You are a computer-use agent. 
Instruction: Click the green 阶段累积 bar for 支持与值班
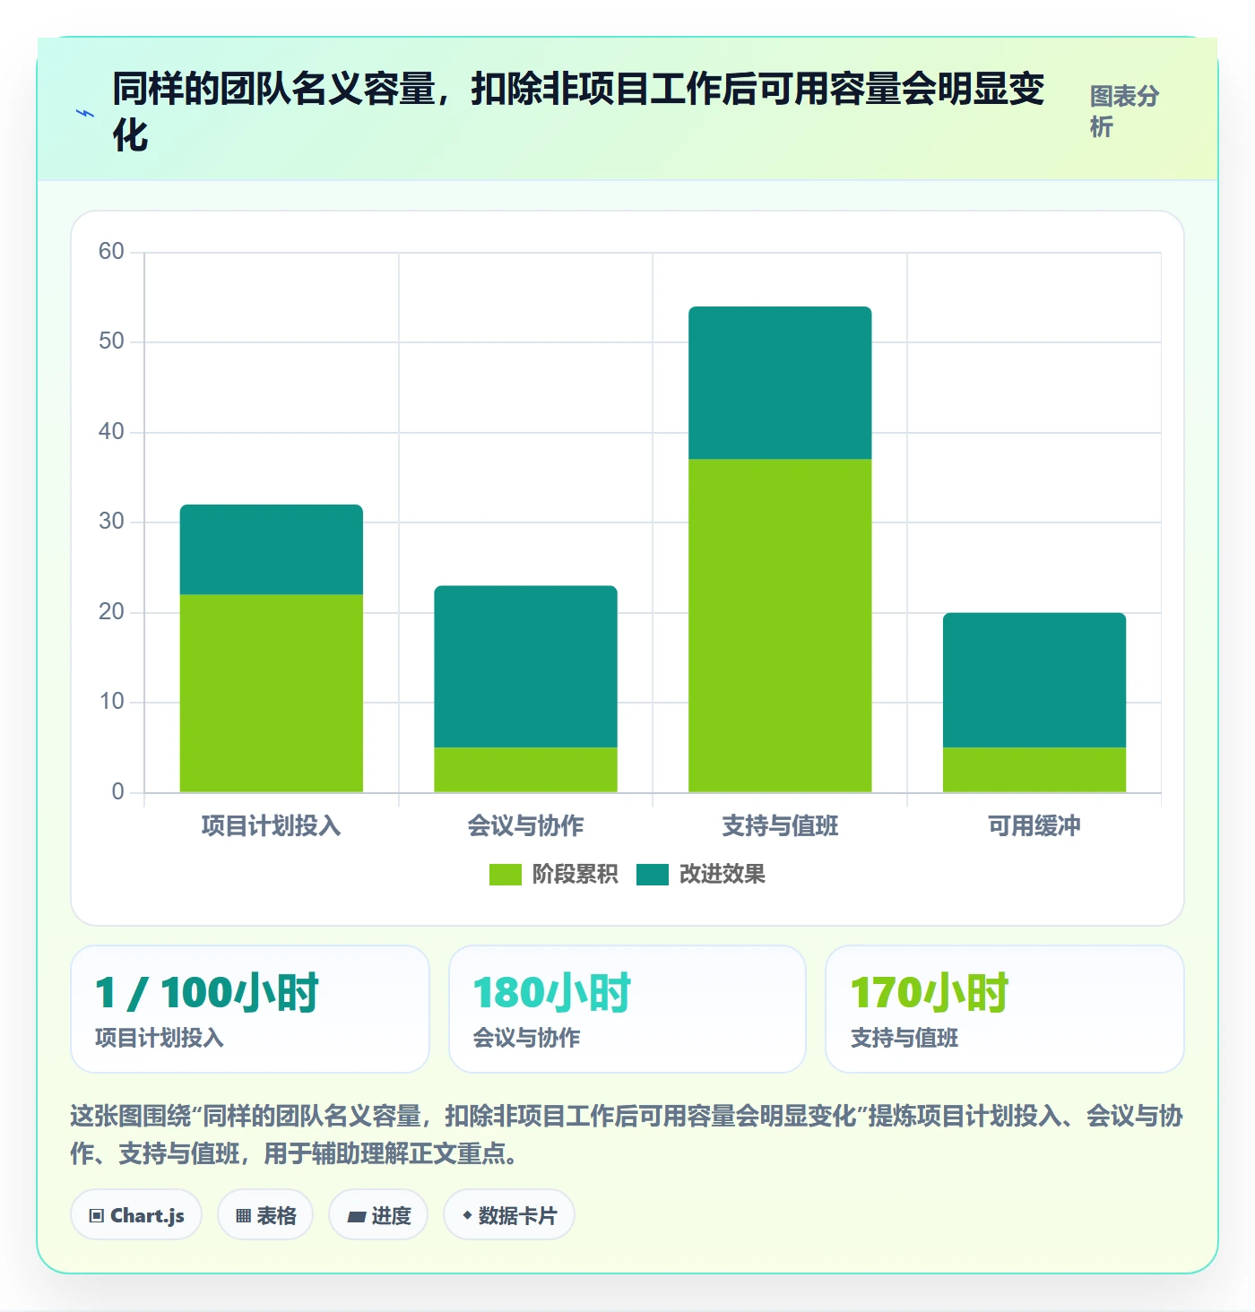(x=780, y=626)
